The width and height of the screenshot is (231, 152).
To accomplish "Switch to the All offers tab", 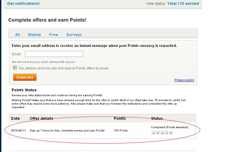I will pyautogui.click(x=17, y=35).
